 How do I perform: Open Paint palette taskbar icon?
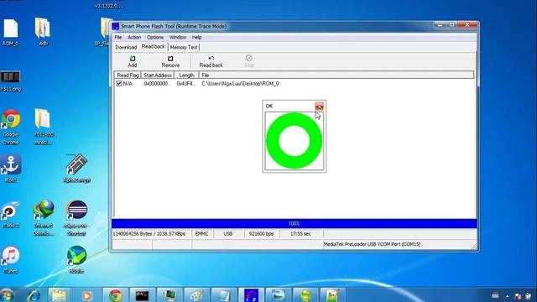[x=196, y=295]
